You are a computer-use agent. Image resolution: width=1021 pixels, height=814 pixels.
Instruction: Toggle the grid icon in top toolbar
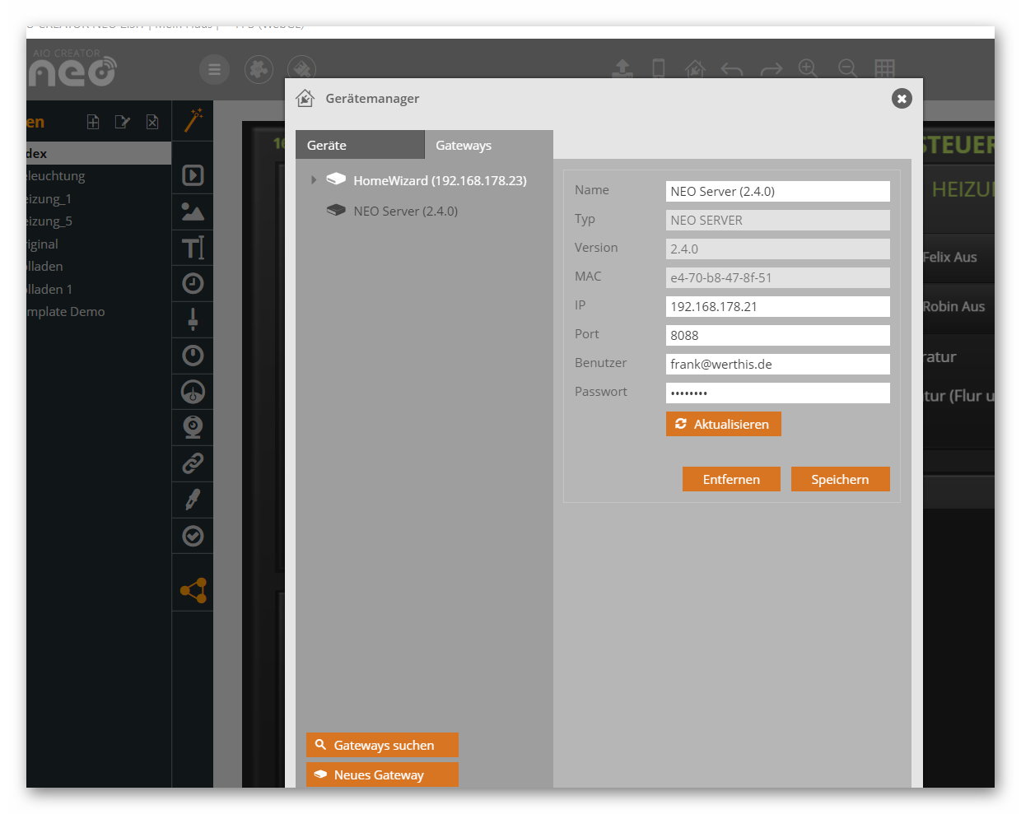(x=884, y=68)
